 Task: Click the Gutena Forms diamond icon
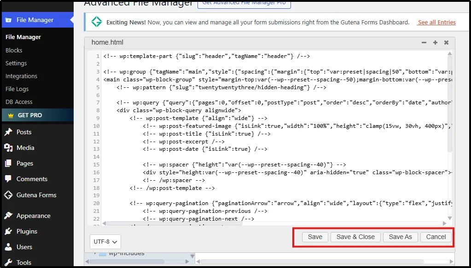coord(8,195)
